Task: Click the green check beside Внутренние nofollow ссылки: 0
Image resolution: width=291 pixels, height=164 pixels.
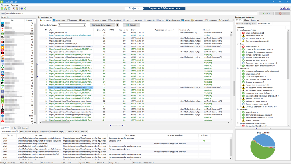Action: click(x=243, y=55)
